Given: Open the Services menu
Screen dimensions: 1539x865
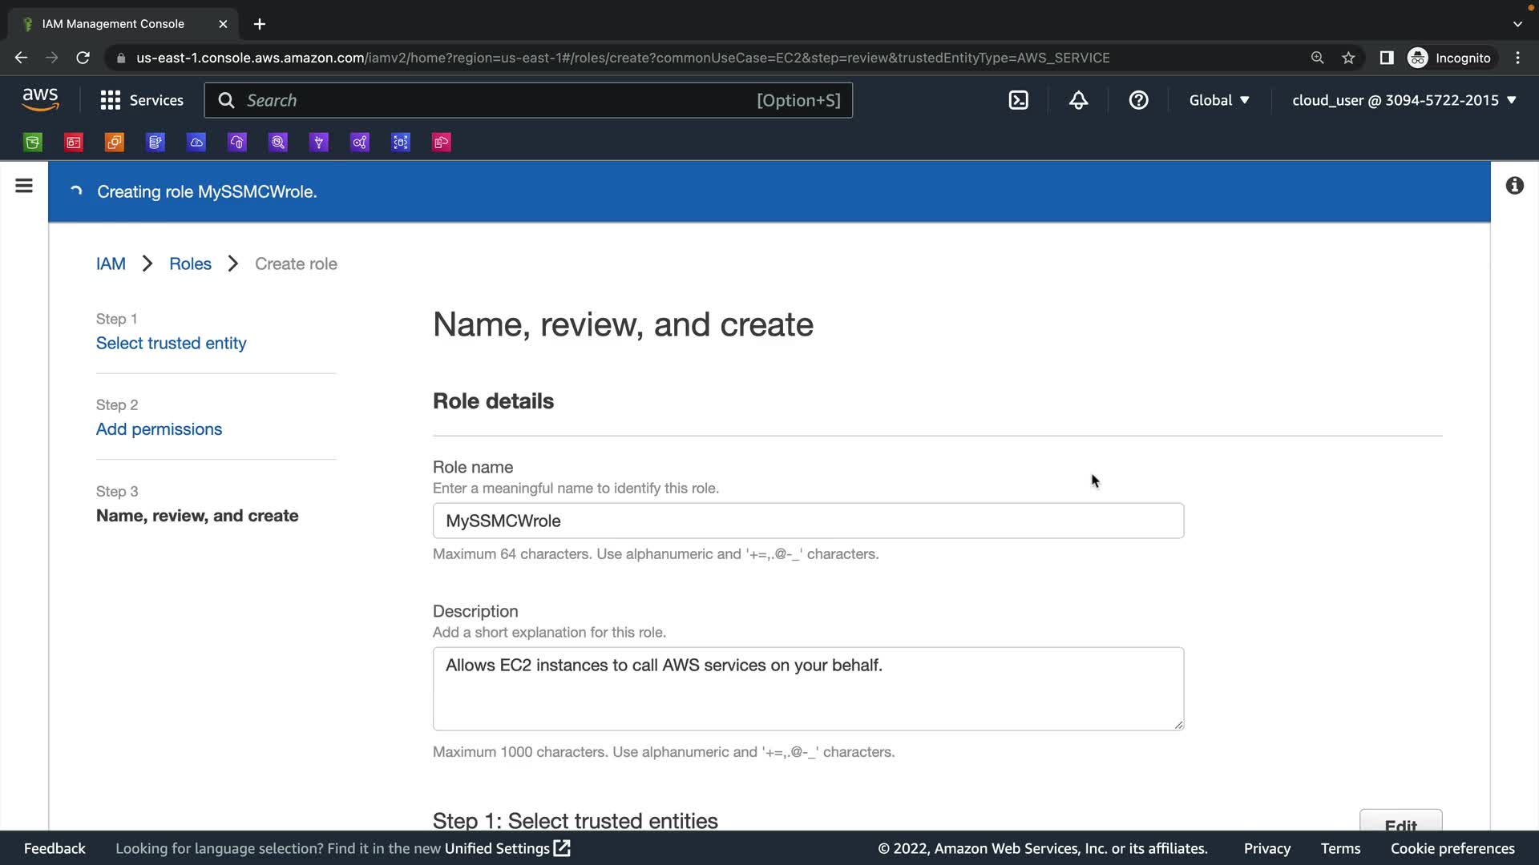Looking at the screenshot, I should click(x=142, y=100).
